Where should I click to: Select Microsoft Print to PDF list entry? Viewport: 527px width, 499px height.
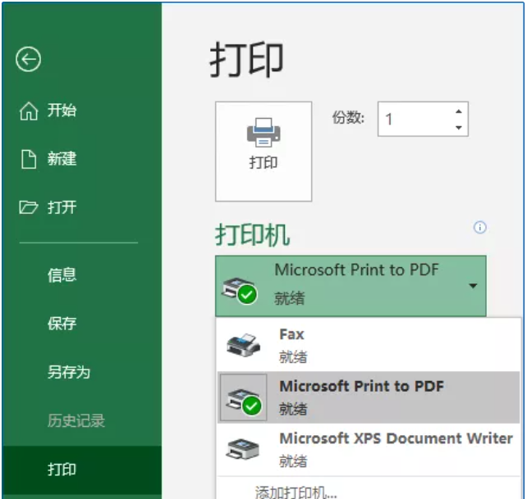click(369, 397)
